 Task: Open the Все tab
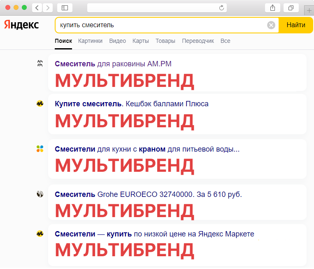pos(225,41)
